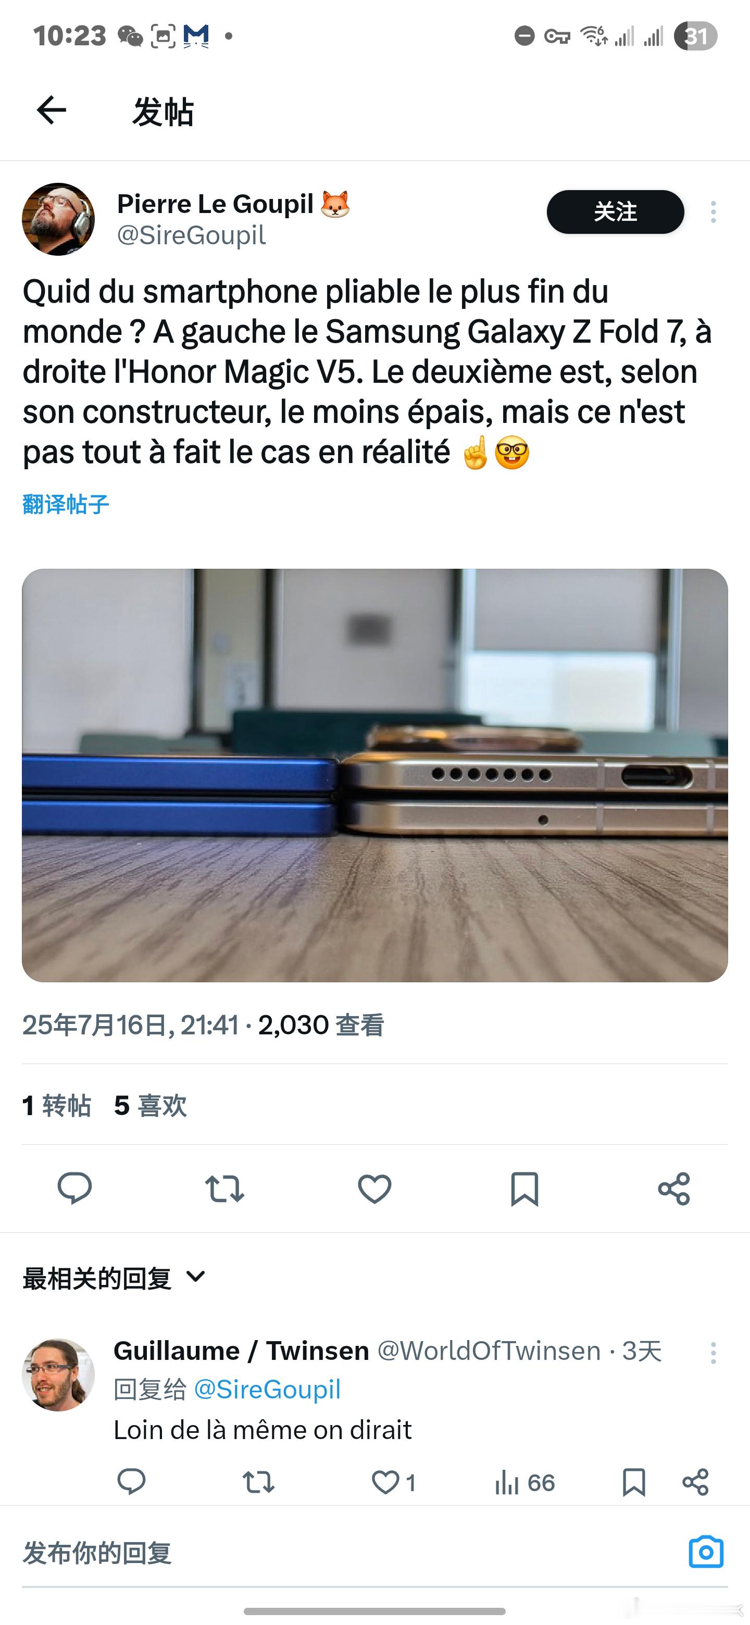Like Guillaume's reply with heart icon

pos(394,1482)
